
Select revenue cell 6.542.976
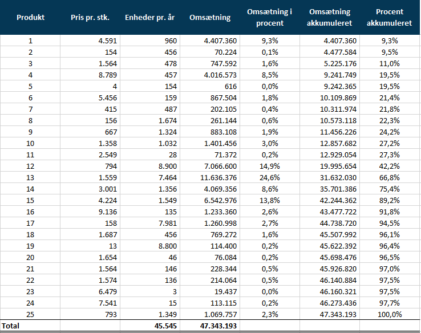pyautogui.click(x=220, y=201)
